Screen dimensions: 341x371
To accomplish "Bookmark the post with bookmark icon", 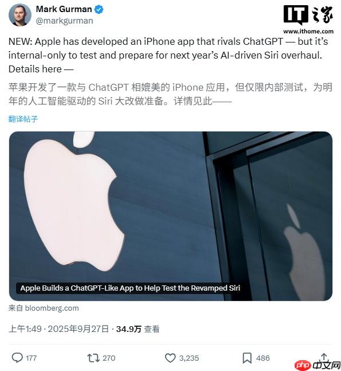I will click(247, 358).
